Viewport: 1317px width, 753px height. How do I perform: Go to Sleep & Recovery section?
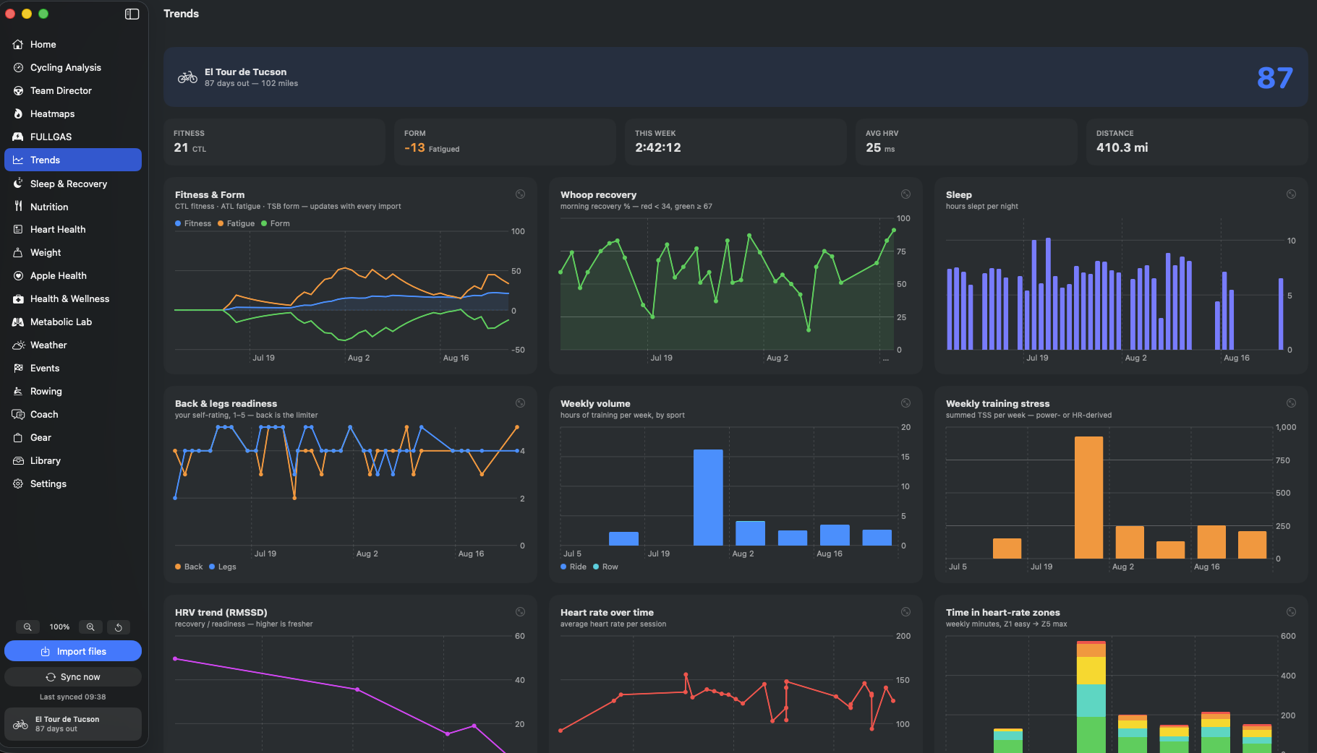[x=73, y=184]
